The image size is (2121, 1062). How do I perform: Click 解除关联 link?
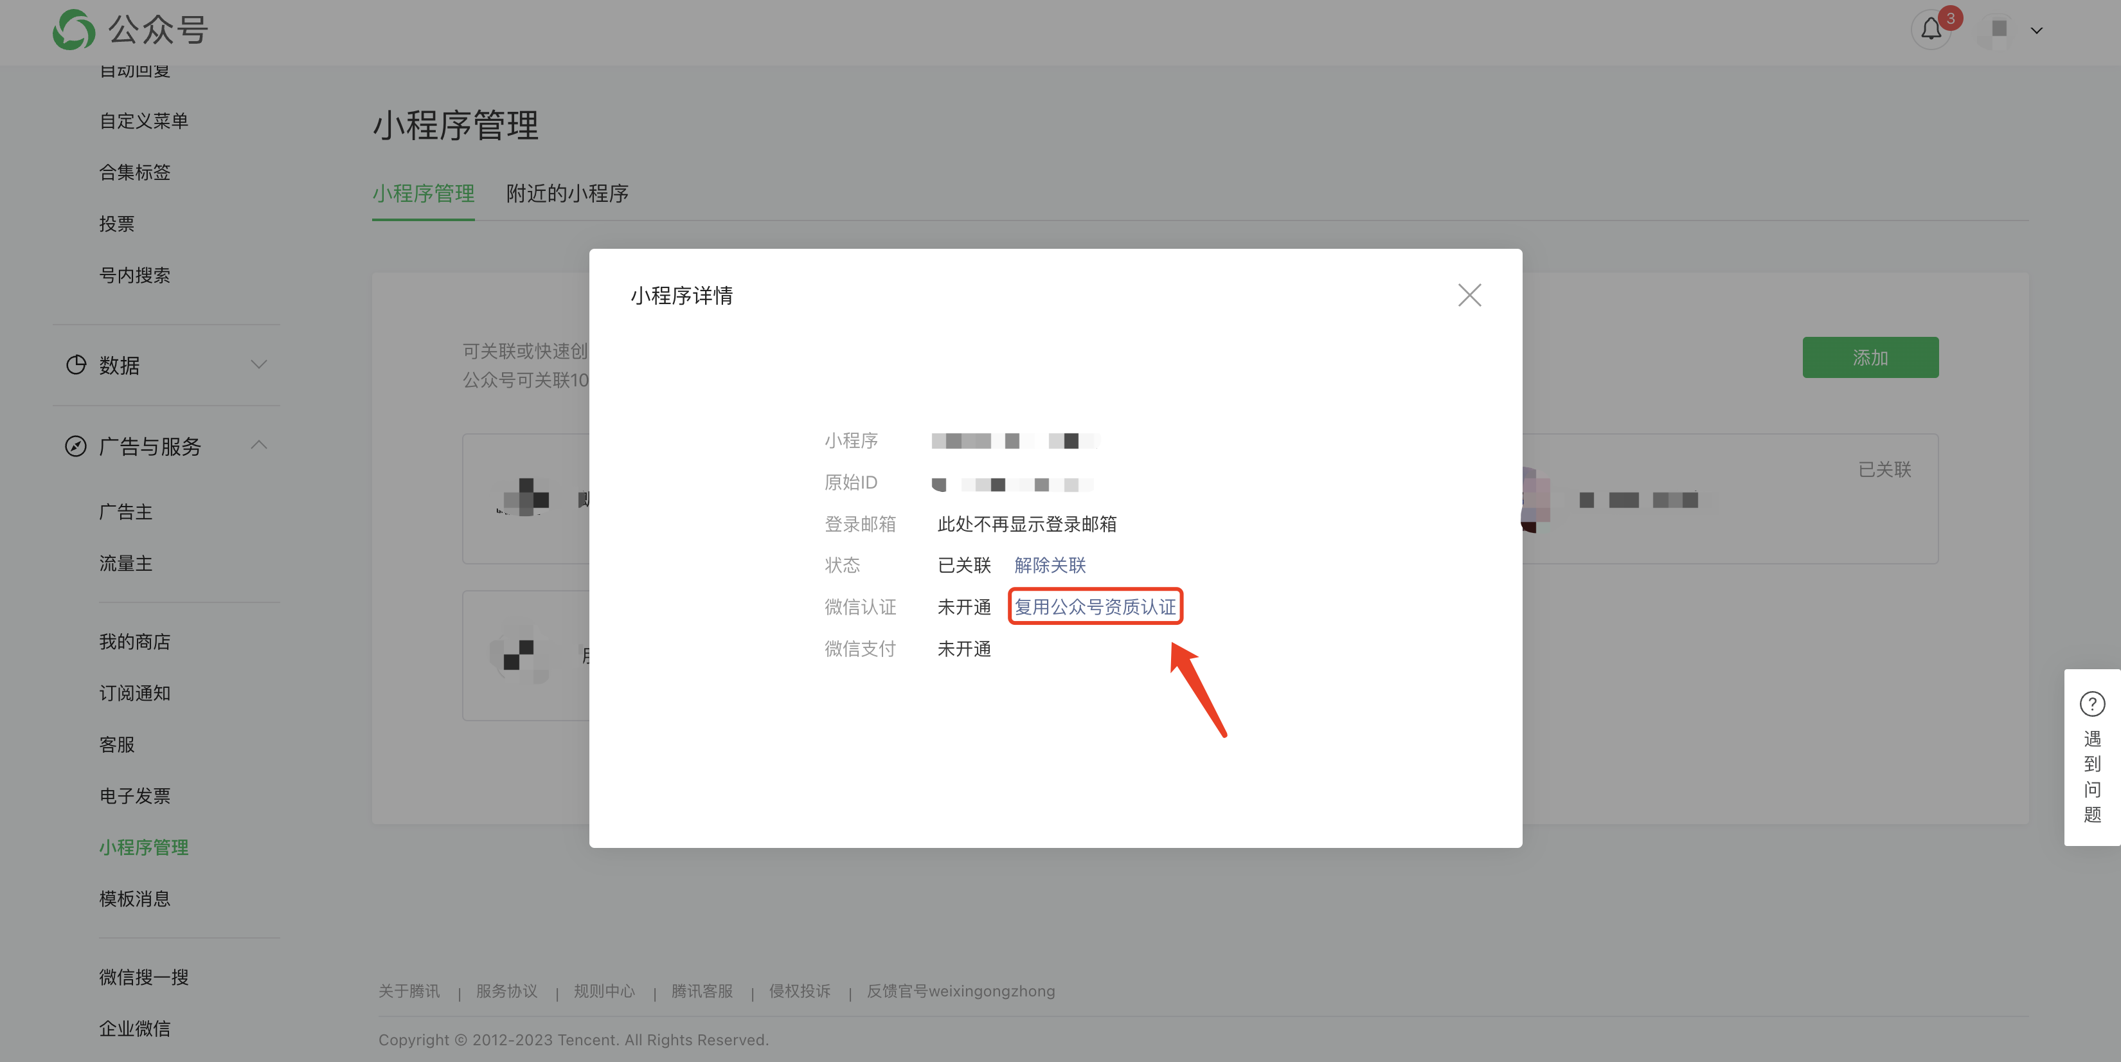point(1050,565)
